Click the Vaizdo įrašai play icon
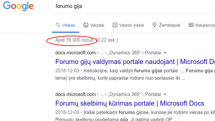This screenshot has height=121, width=215. click(115, 25)
